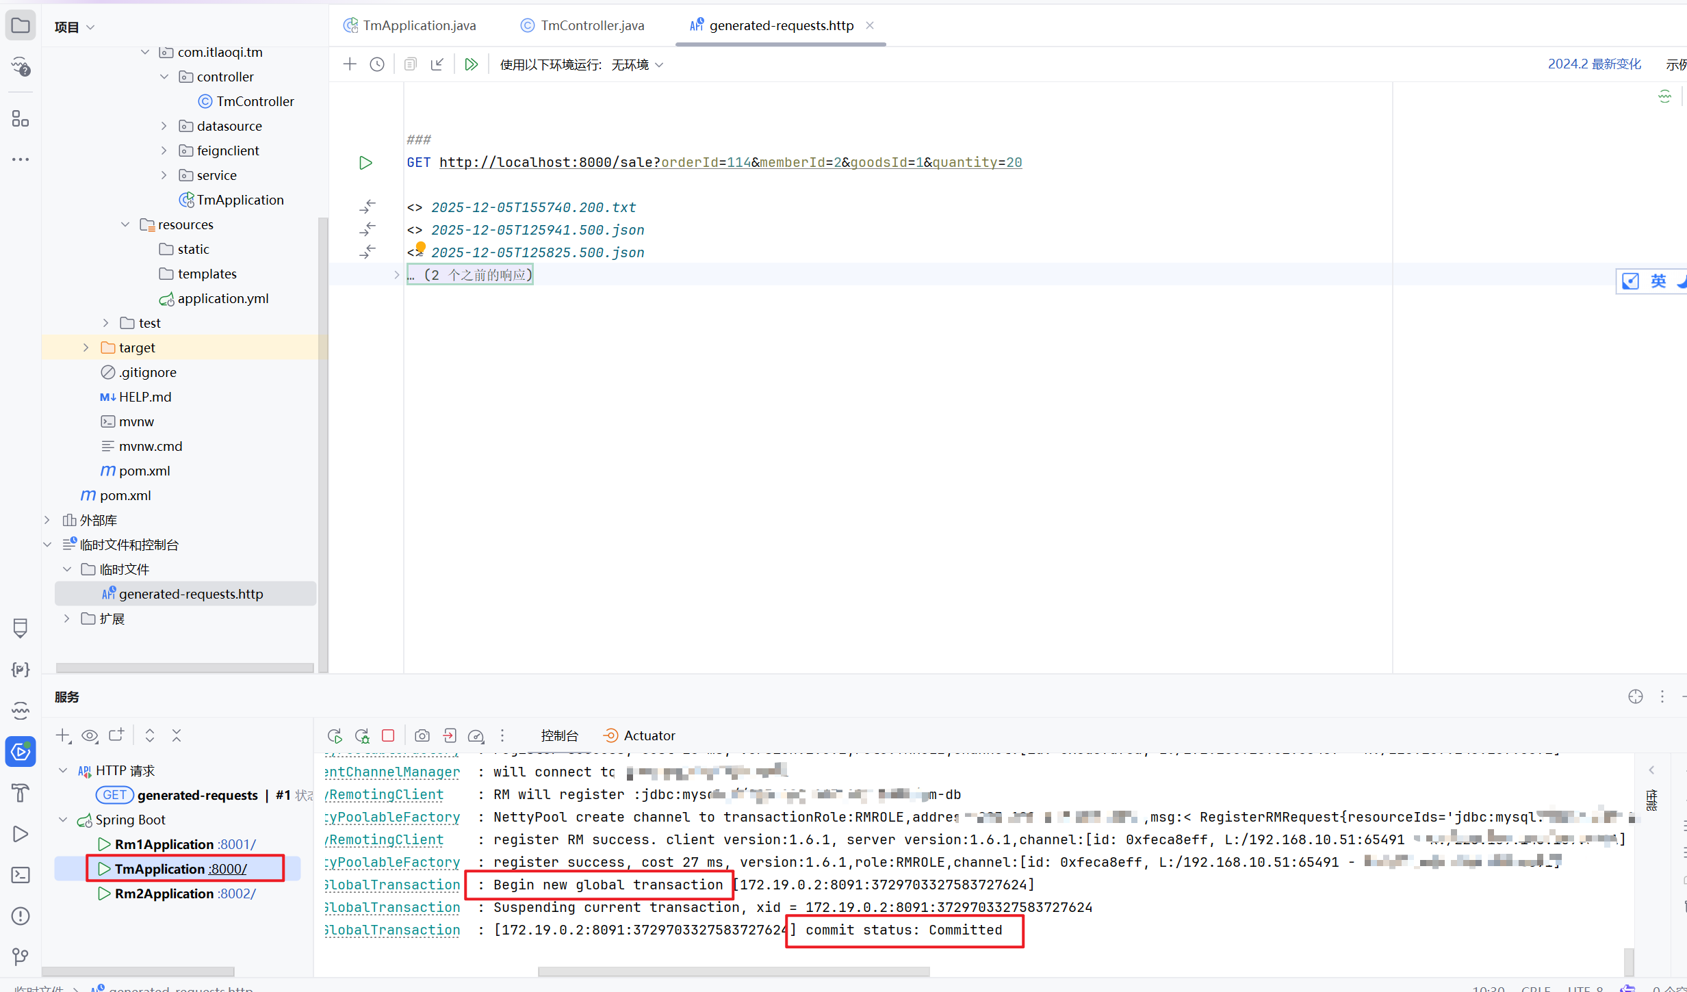The image size is (1687, 992).
Task: Click the green run arrow beside the GET request
Action: [365, 163]
